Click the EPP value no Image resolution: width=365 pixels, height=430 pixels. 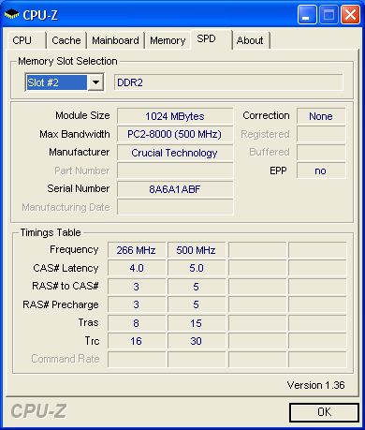point(321,171)
